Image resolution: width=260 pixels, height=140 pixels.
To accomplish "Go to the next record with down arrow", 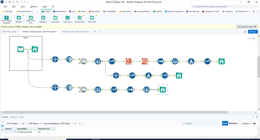I will (x=80, y=123).
